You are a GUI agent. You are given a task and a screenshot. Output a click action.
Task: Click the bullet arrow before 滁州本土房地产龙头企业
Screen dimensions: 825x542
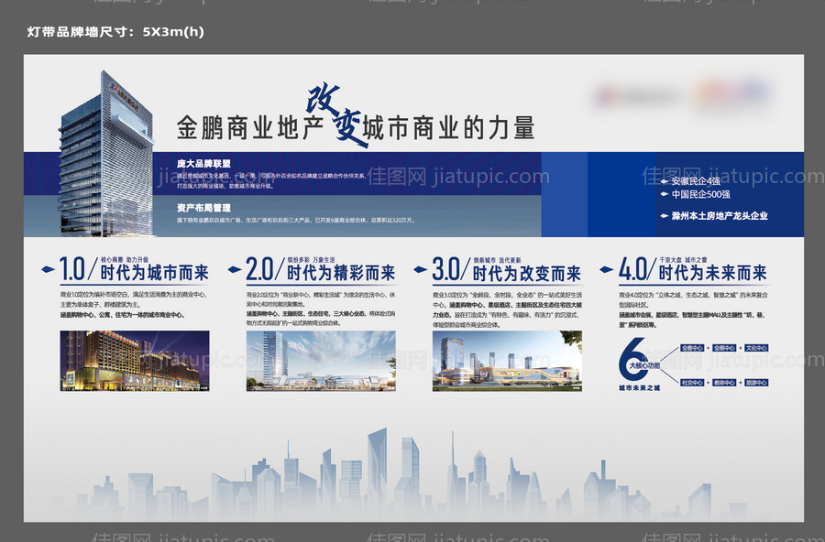665,216
